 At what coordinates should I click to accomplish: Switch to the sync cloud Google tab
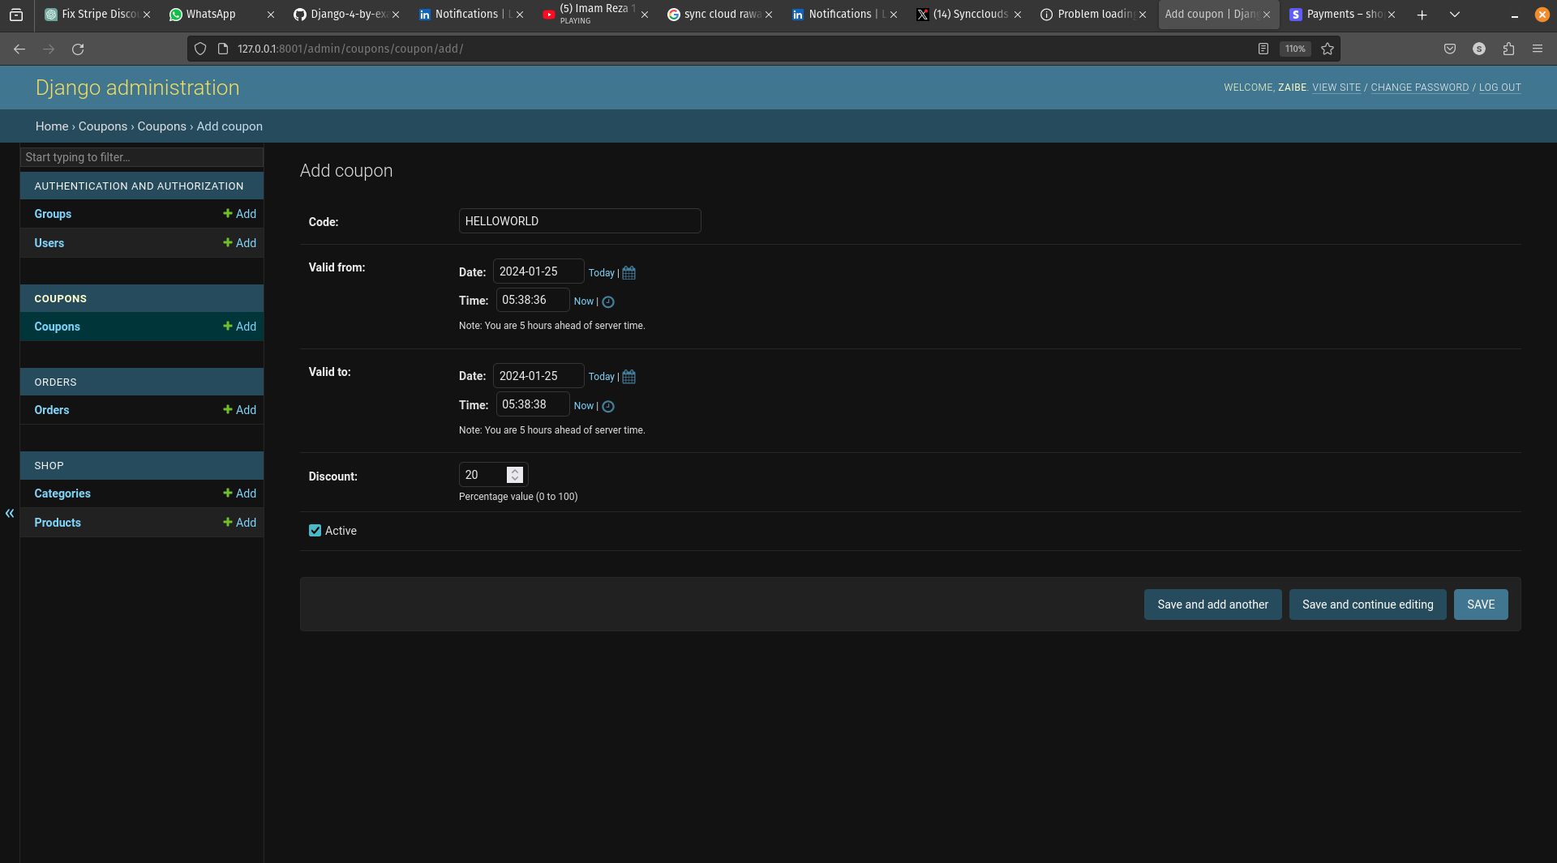click(x=719, y=15)
